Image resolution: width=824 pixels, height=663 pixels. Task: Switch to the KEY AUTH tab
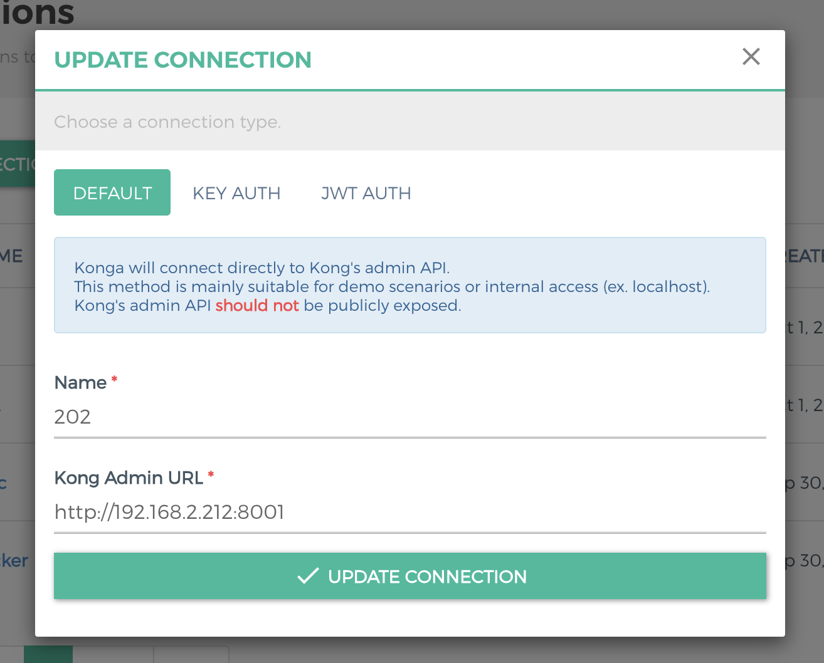236,193
